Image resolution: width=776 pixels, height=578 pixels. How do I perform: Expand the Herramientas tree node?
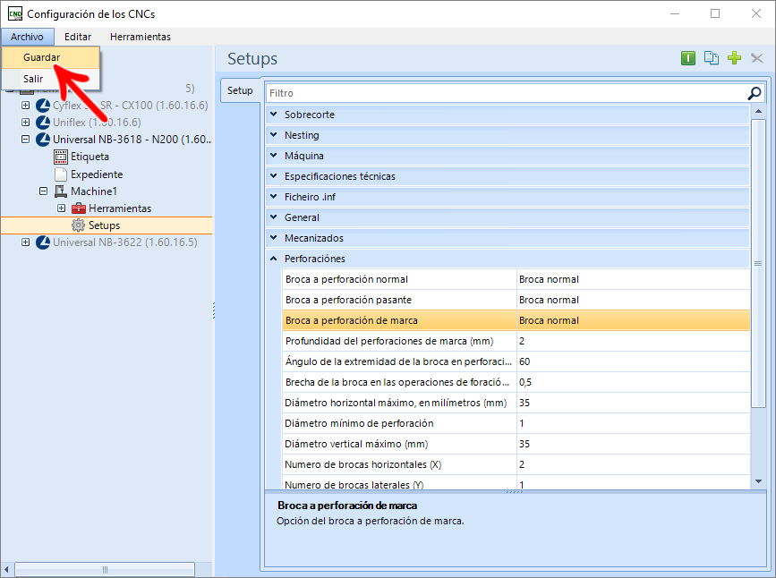tap(62, 208)
